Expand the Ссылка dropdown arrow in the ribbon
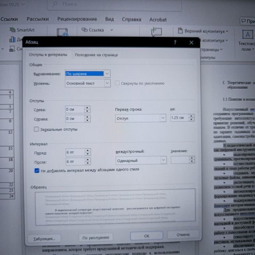 (x=111, y=30)
